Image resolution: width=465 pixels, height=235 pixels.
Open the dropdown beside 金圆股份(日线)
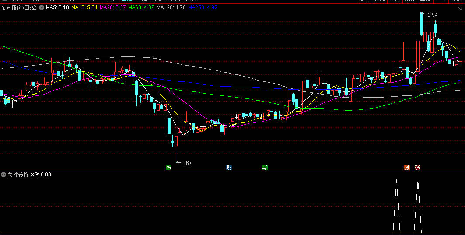(42, 7)
